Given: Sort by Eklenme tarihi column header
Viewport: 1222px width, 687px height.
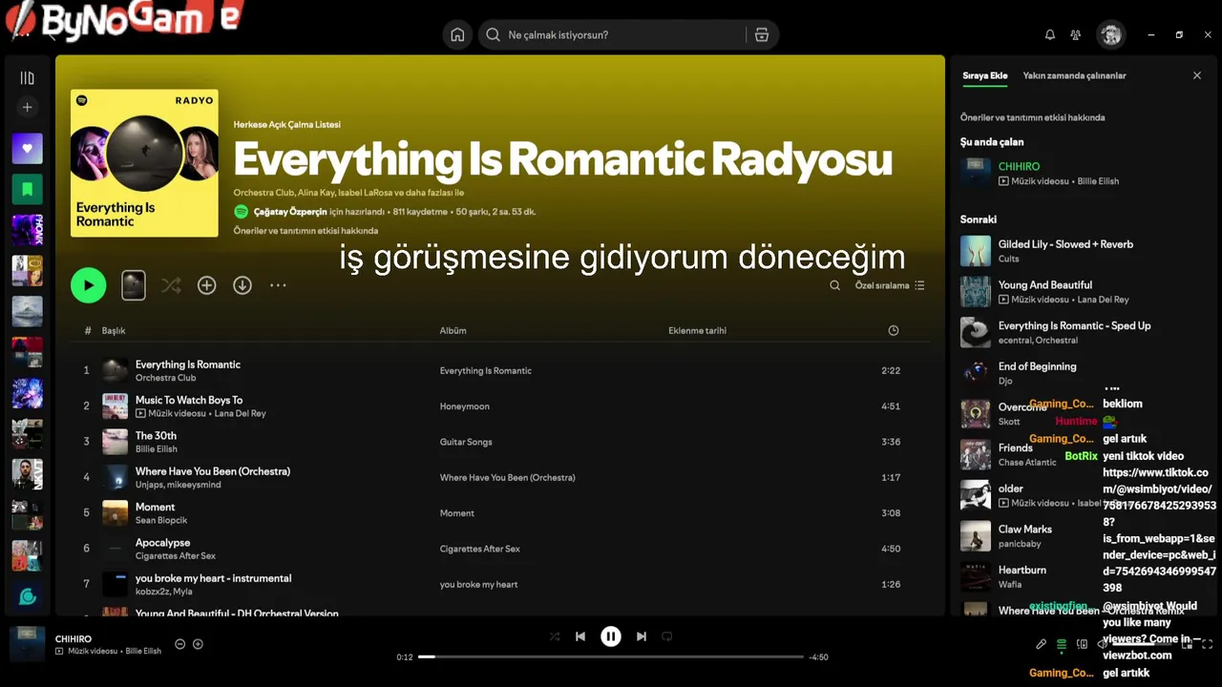Looking at the screenshot, I should [697, 330].
